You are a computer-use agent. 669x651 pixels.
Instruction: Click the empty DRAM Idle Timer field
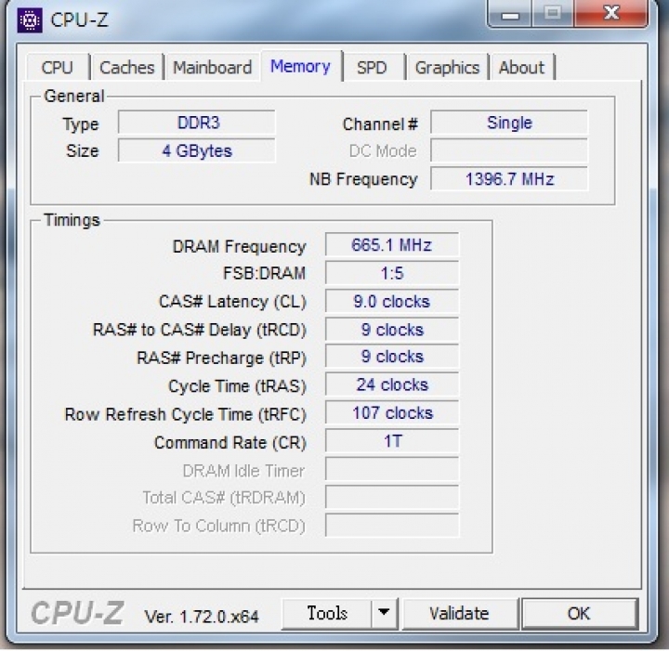tap(392, 469)
